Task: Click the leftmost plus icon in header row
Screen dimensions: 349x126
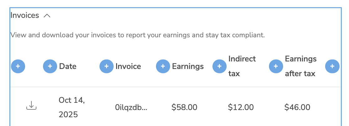Action: (x=18, y=66)
